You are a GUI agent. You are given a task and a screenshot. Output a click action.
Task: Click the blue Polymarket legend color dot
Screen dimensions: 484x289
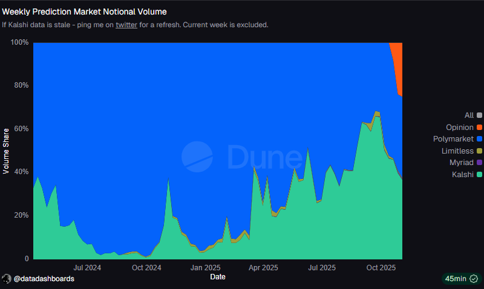479,139
